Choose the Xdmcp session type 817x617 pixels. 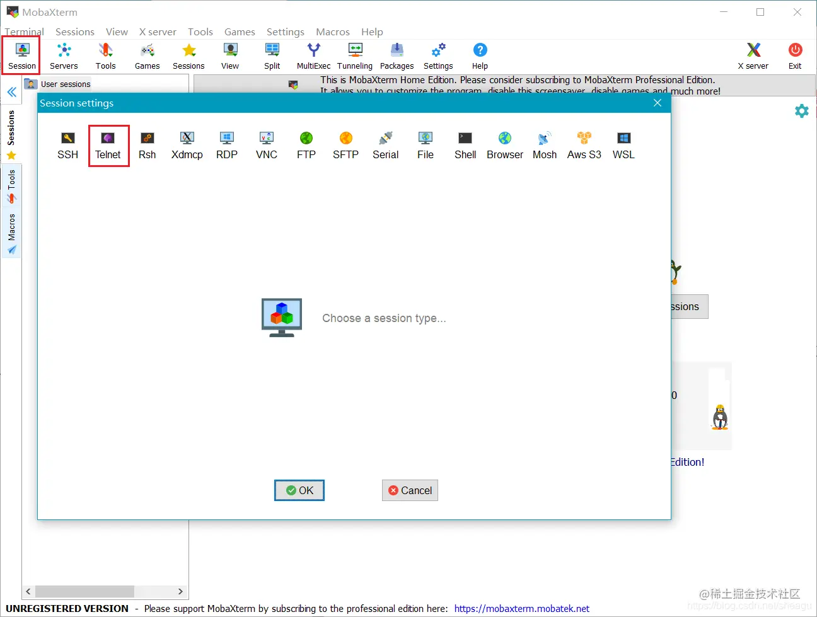pyautogui.click(x=187, y=146)
